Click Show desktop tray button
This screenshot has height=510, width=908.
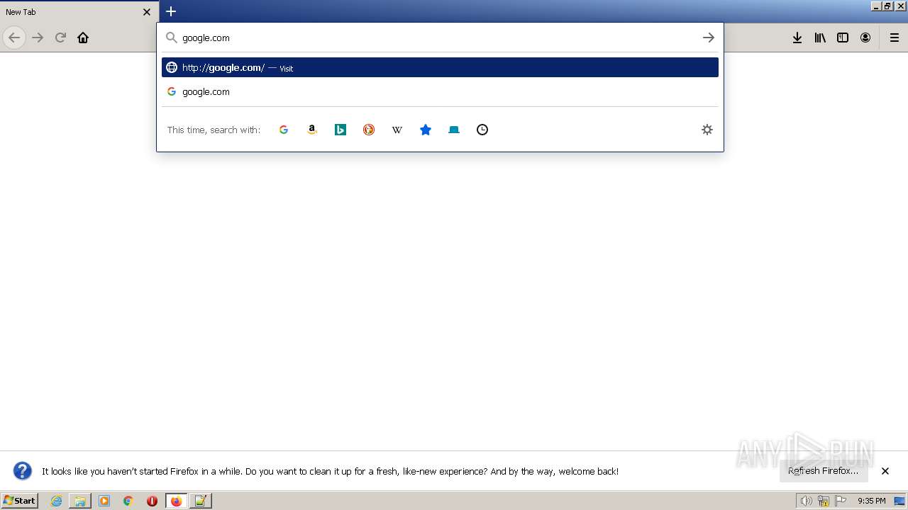(x=899, y=501)
